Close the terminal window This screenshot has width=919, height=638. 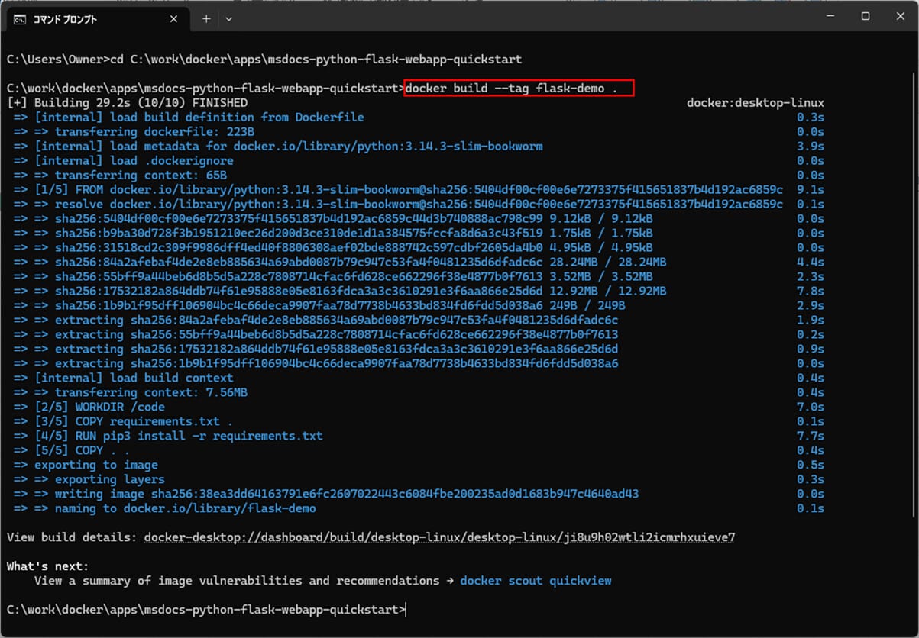900,16
